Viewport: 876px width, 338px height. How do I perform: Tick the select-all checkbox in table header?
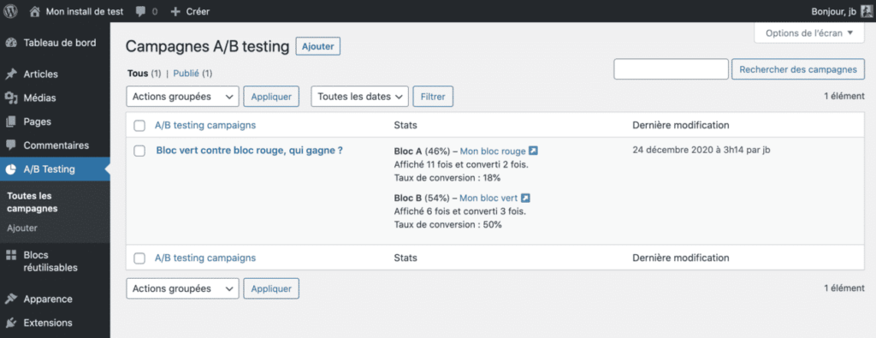pos(139,126)
